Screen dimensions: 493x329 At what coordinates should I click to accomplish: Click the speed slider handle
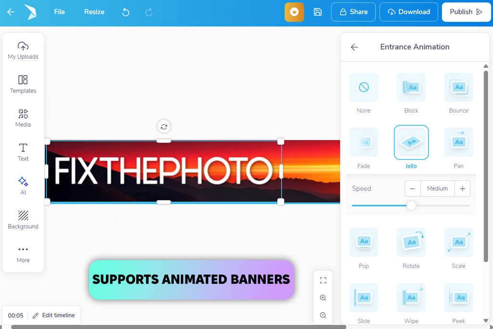tap(411, 205)
